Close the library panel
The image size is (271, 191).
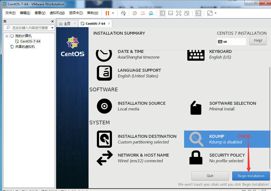pyautogui.click(x=52, y=21)
